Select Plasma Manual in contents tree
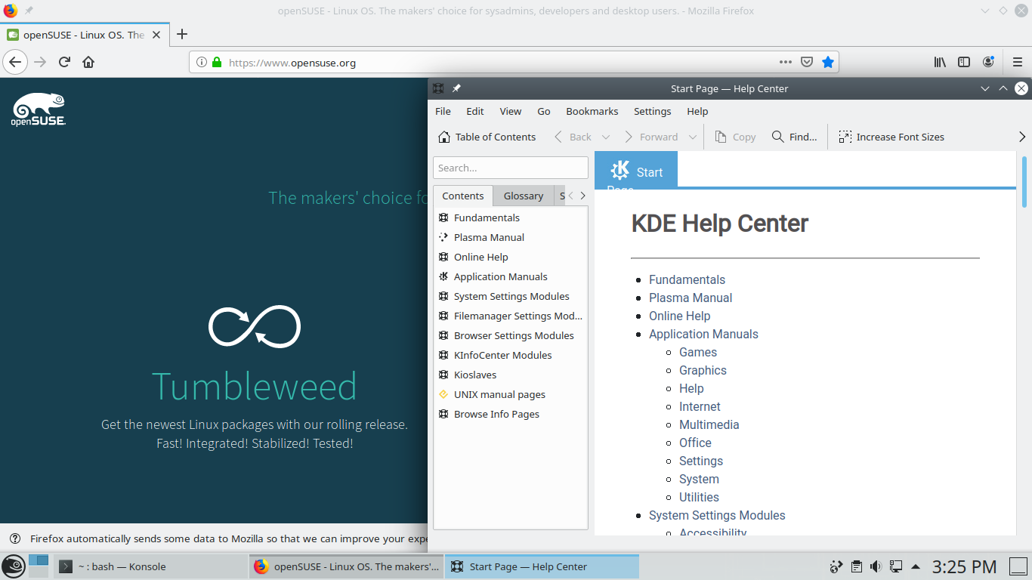The image size is (1032, 580). [489, 237]
